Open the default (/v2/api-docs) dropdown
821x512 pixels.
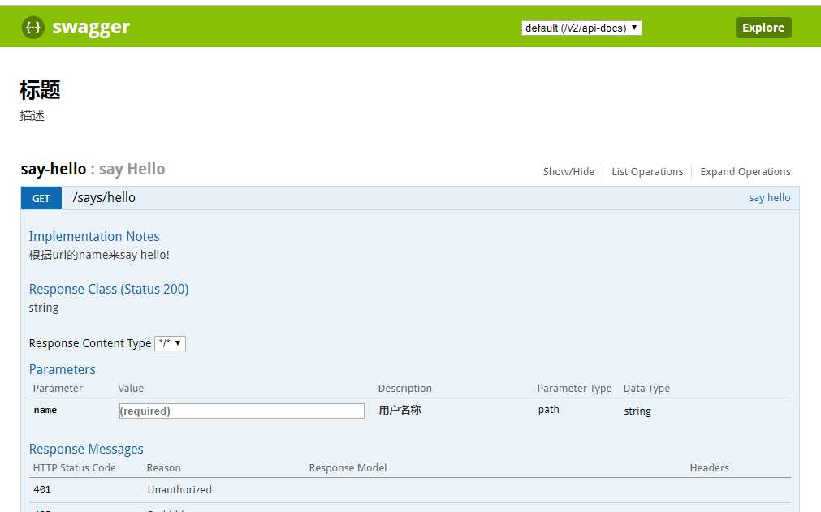(x=581, y=28)
